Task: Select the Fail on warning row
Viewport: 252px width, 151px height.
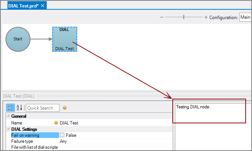Action: point(89,135)
